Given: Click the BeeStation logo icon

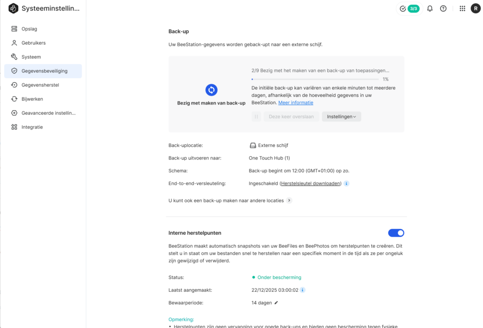Looking at the screenshot, I should coord(13,8).
